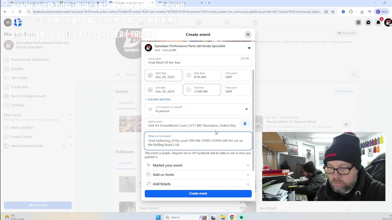Open File Explorer from the taskbar
392x220 pixels.
(223, 217)
